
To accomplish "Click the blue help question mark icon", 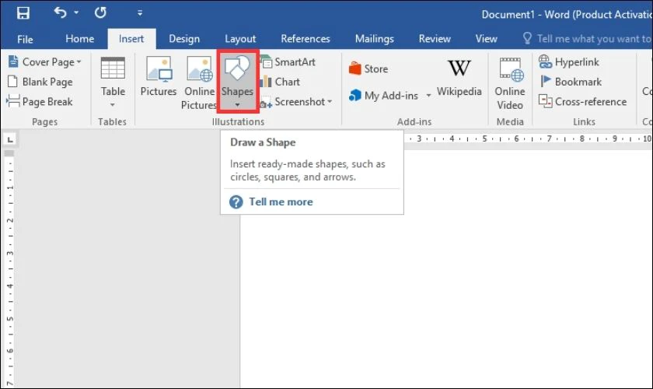I will [x=236, y=202].
